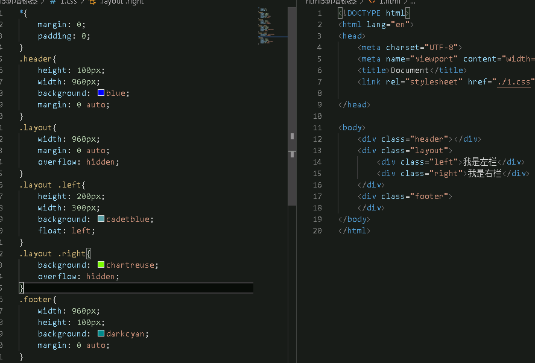Click the minimap code preview in CSS editor
Viewport: 535px width, 363px height.
pos(266,27)
